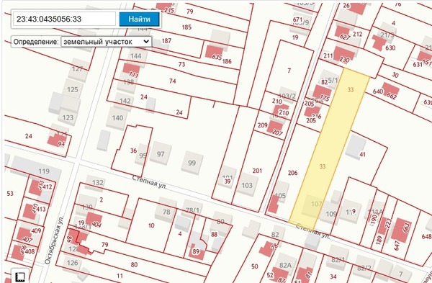Screen dimensions: 432x283
Task: Click parcel label 186
Action: pos(227,61)
